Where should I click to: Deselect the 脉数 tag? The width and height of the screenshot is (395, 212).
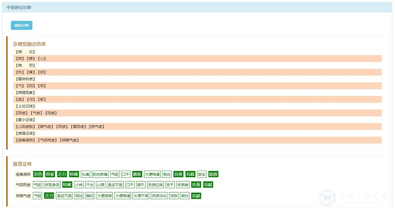pyautogui.click(x=213, y=174)
